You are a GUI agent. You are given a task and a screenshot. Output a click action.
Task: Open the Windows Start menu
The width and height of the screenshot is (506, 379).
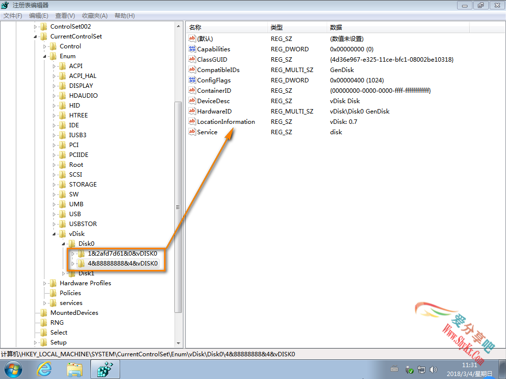click(x=13, y=369)
